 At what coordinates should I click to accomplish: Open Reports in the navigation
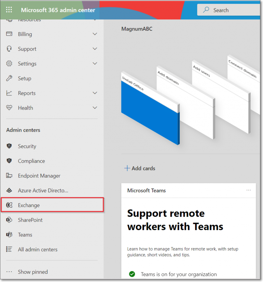27,93
